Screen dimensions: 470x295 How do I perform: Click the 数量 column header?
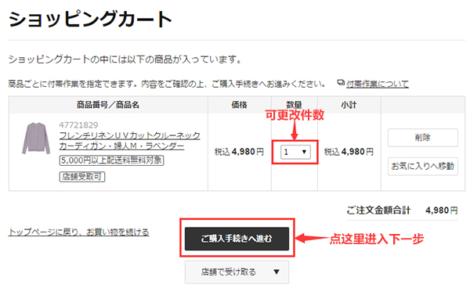click(x=294, y=105)
